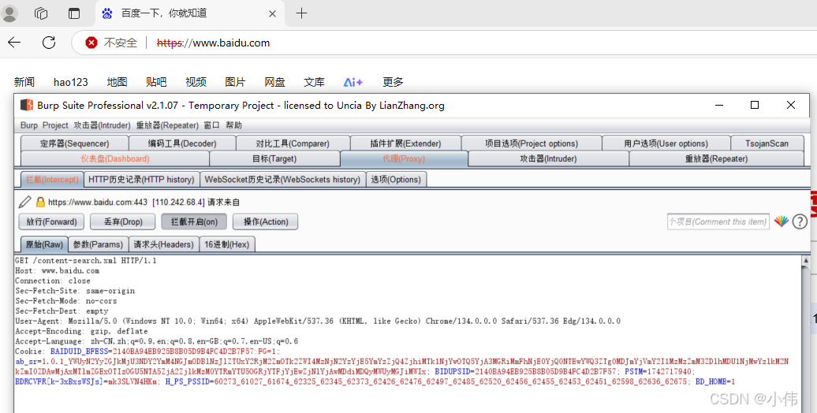This screenshot has height=413, width=817.
Task: Open a new browser tab
Action: point(302,13)
